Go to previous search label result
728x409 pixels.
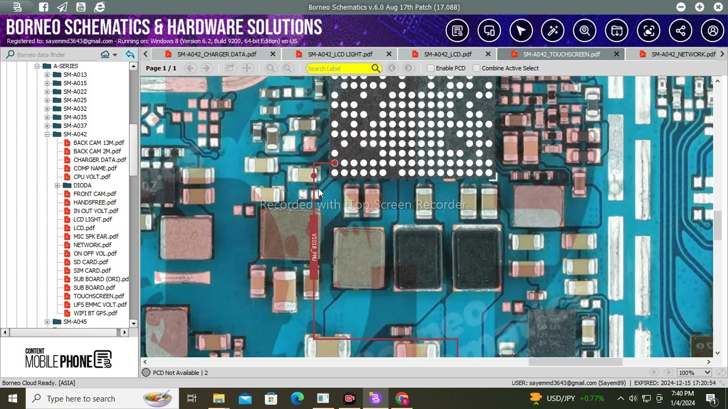click(x=392, y=68)
